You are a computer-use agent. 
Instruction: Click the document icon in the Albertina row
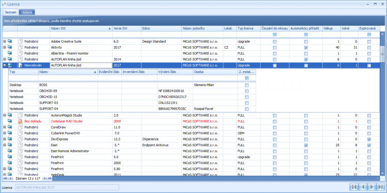[x=21, y=53]
